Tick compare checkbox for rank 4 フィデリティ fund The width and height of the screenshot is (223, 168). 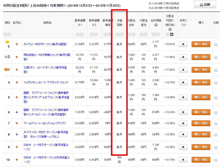tap(216, 82)
